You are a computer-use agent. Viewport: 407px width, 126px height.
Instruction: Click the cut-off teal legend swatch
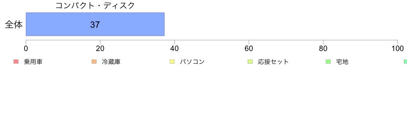(405, 62)
